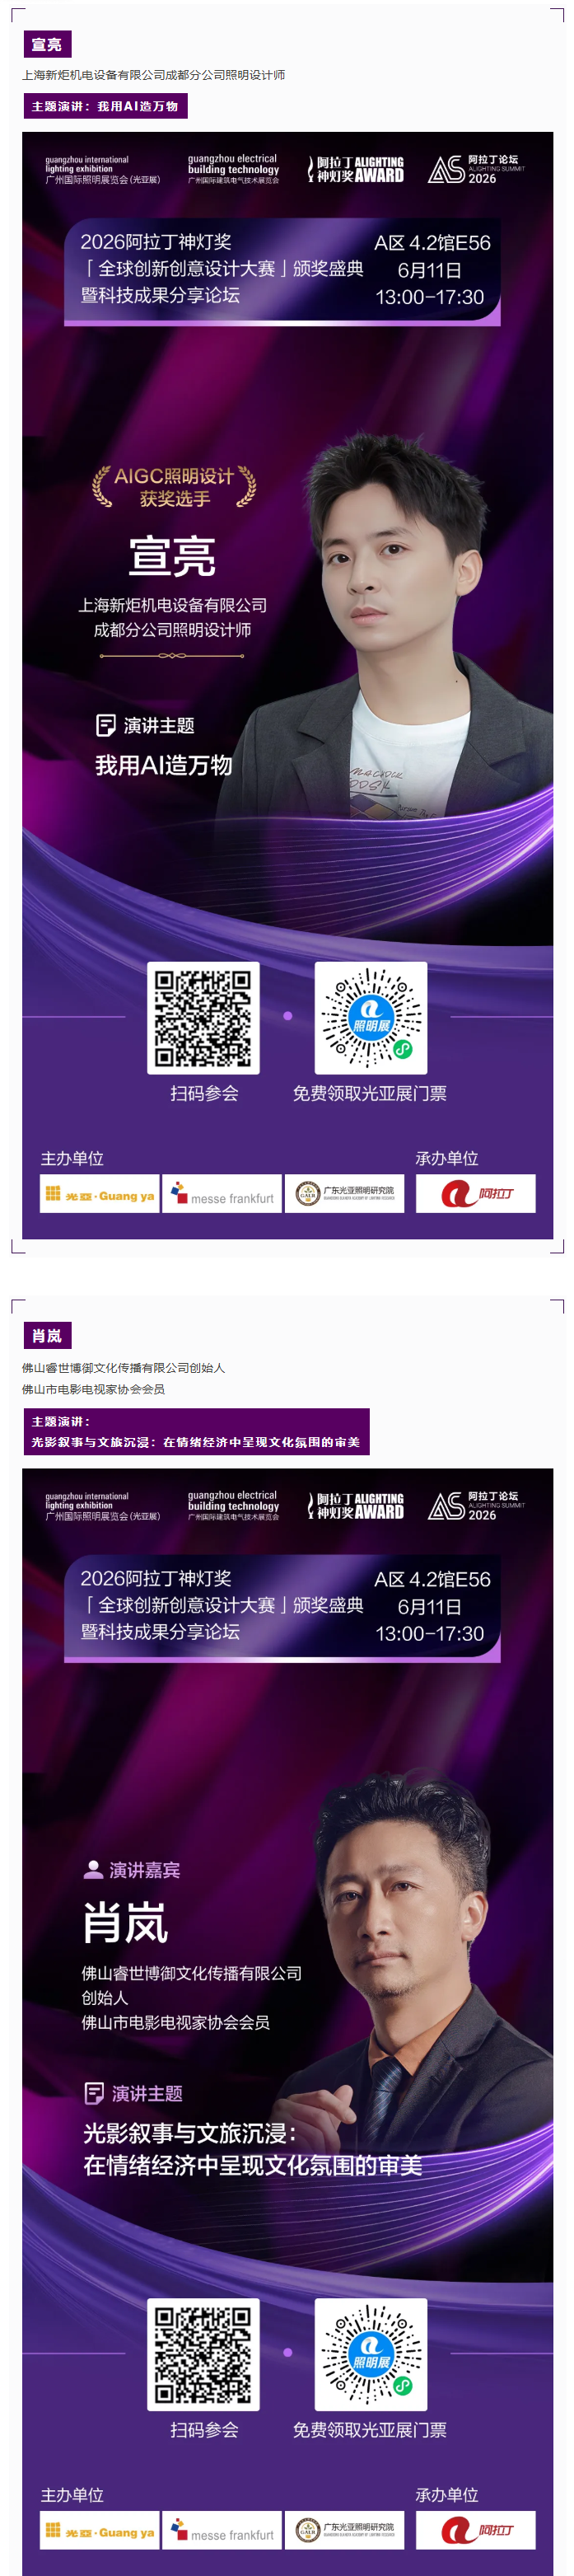The height and width of the screenshot is (2576, 574).
Task: Click 6月11日 date in 肖岚 poster
Action: 429,1606
